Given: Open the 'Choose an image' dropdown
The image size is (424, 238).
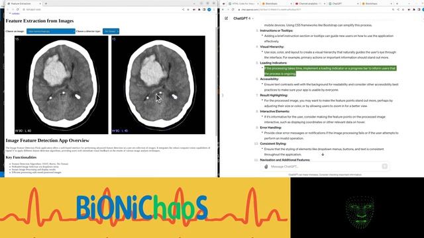Looking at the screenshot, I should point(51,31).
